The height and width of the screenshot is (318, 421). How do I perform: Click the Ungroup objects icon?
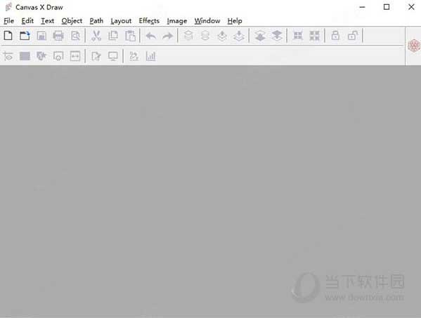tap(314, 36)
